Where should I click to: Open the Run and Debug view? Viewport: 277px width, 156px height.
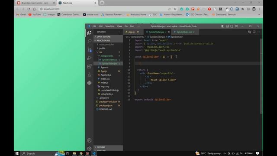pyautogui.click(x=90, y=58)
